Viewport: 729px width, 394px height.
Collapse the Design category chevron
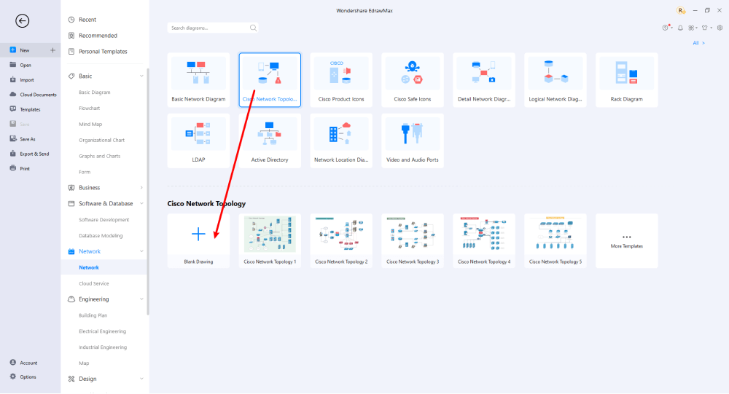(x=141, y=379)
